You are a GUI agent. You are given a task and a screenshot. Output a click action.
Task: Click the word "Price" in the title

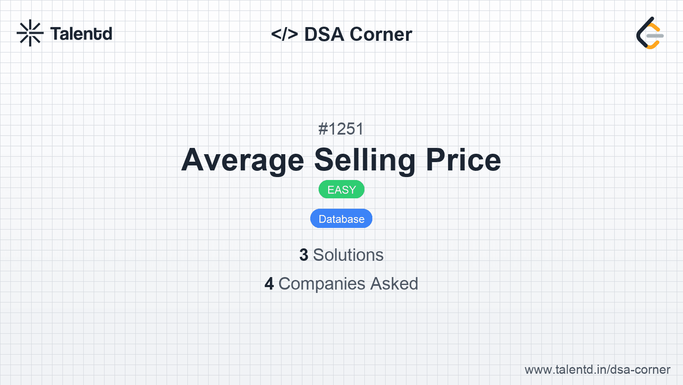point(463,160)
